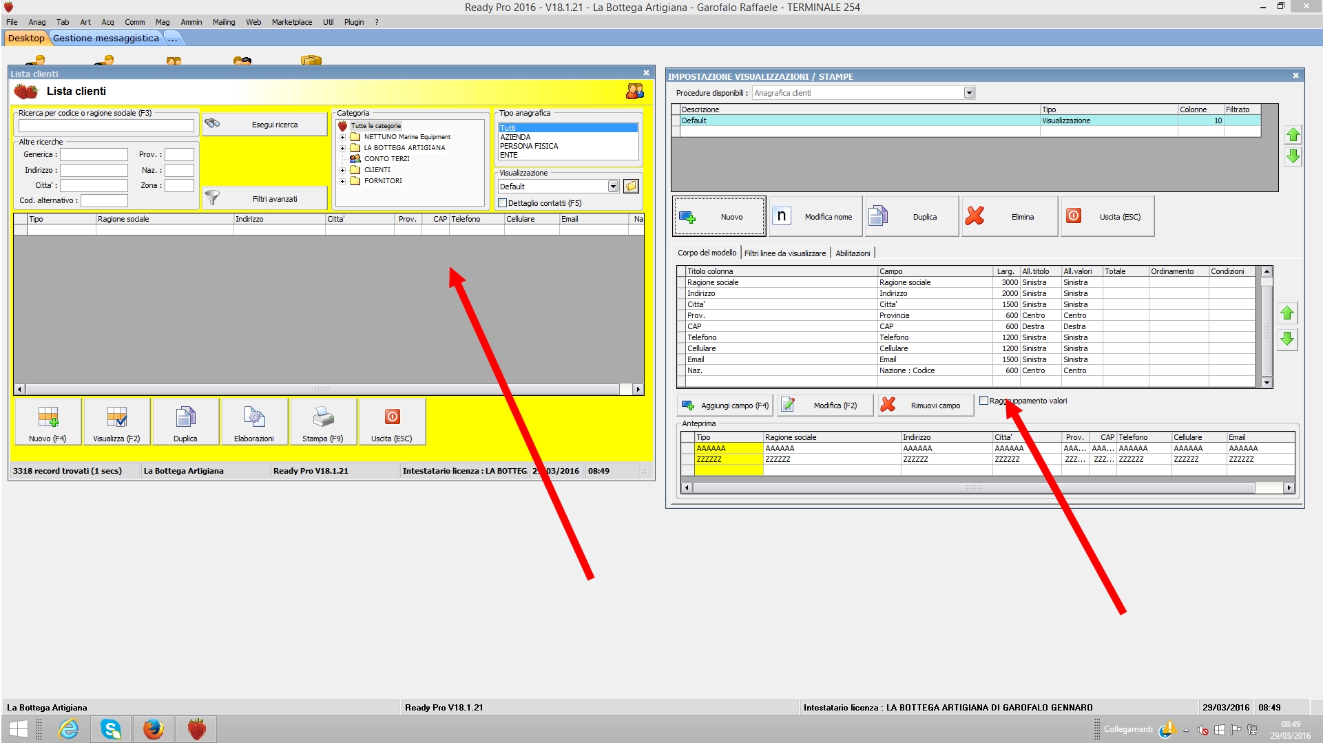The width and height of the screenshot is (1323, 747).
Task: Move field up with green arrow
Action: click(x=1286, y=314)
